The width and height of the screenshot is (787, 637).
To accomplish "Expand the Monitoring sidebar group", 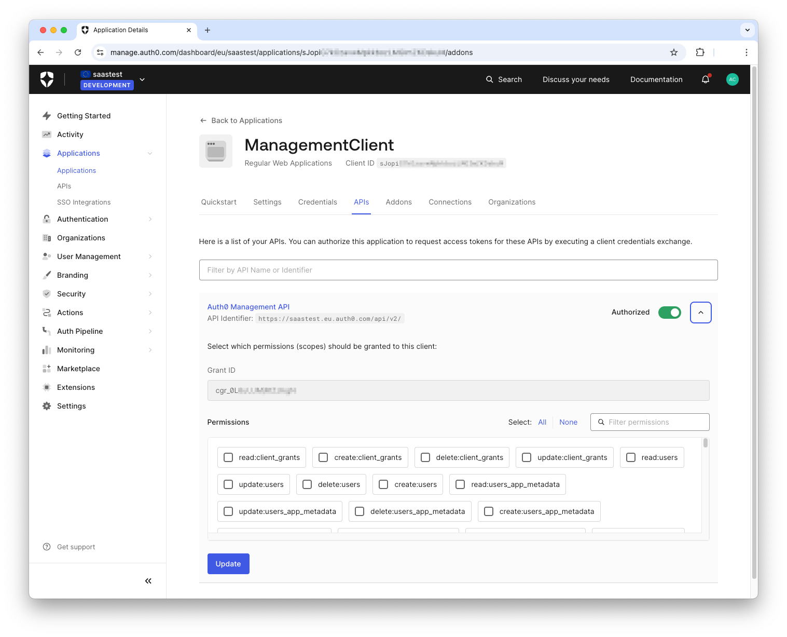I will click(x=150, y=350).
